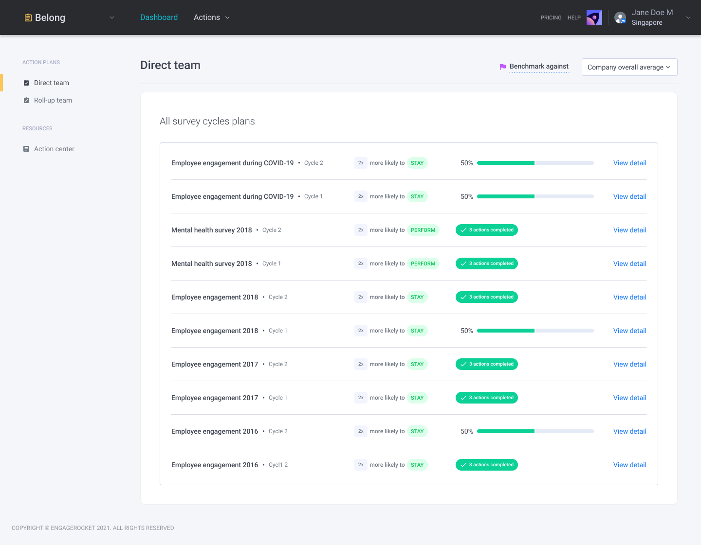View detail for Mental health 2018 Cycle 2
The height and width of the screenshot is (545, 701).
pos(630,230)
